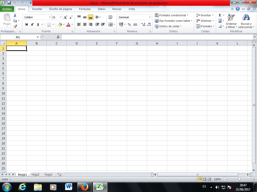The height and width of the screenshot is (192, 257).
Task: Click the Clear eraser icon
Action: 220,26
